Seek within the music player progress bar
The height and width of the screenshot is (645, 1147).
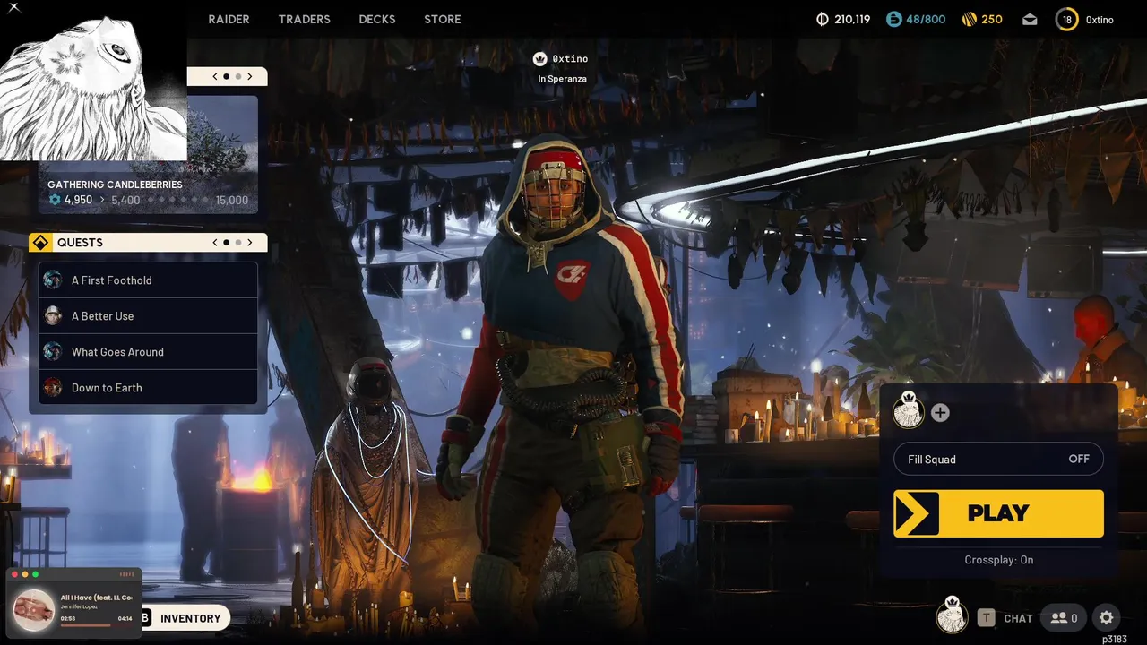point(96,624)
